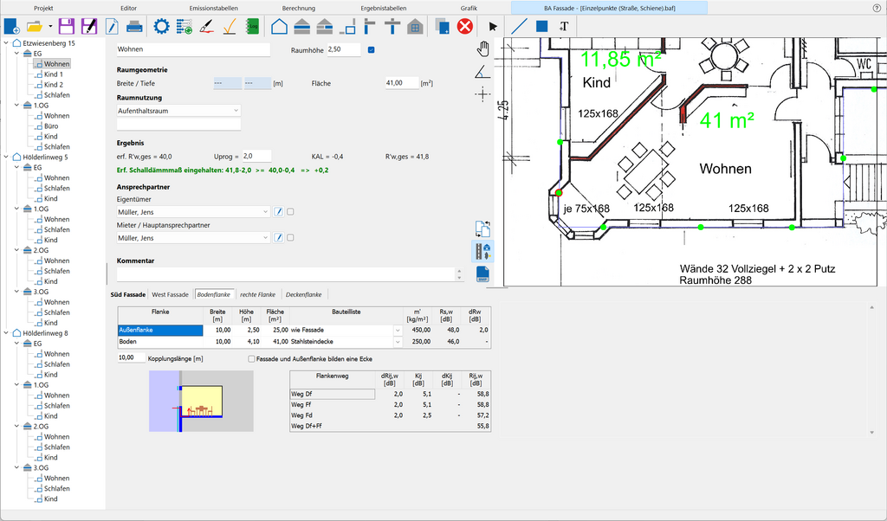Select Büro under Etzwiesenberg 15 1.OG
Screen dimensions: 887x521
click(52, 126)
